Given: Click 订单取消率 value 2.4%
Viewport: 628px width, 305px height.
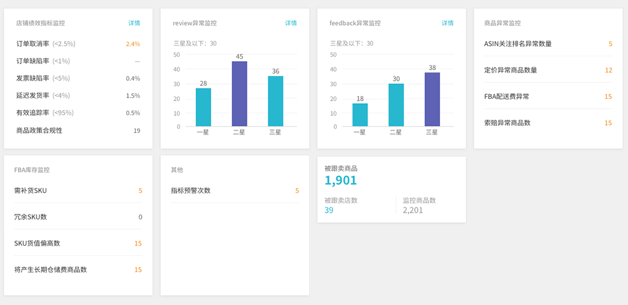Looking at the screenshot, I should (133, 44).
